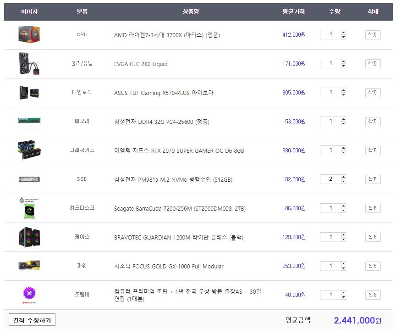This screenshot has width=396, height=329.
Task: Decrease quantity for the 조립비 assembly row
Action: click(x=343, y=297)
